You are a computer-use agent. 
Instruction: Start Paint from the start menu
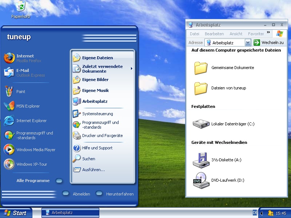pos(15,92)
